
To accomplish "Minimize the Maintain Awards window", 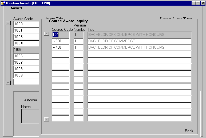I will click(x=194, y=3).
